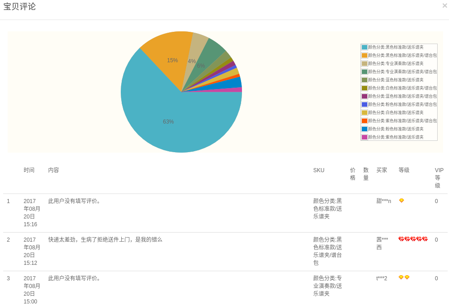
Task: Click the row 2 timestamp ending 15:12
Action: pyautogui.click(x=32, y=251)
